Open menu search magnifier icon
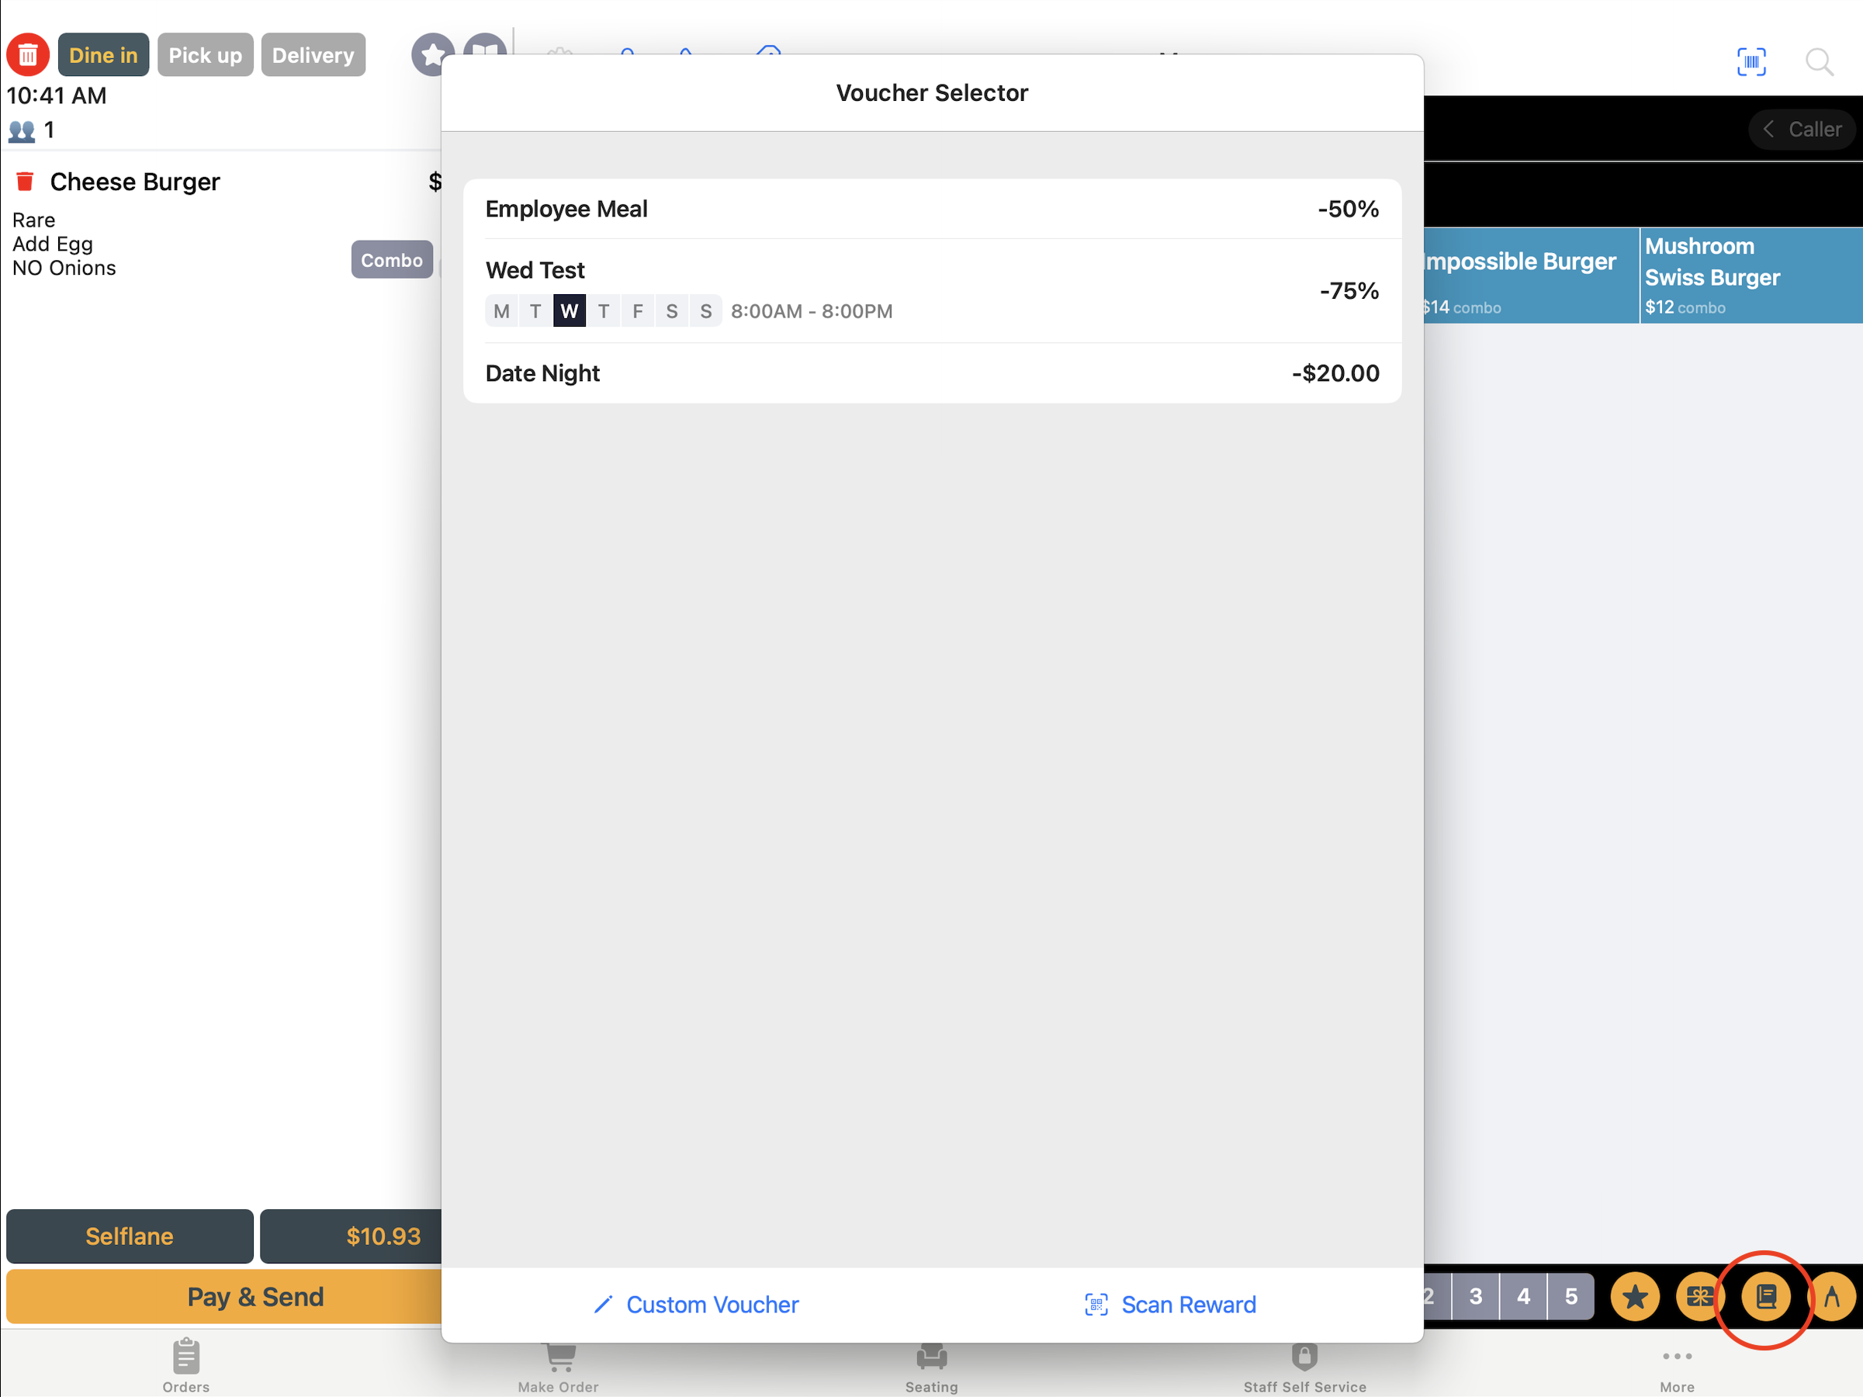The width and height of the screenshot is (1863, 1397). (x=1818, y=61)
